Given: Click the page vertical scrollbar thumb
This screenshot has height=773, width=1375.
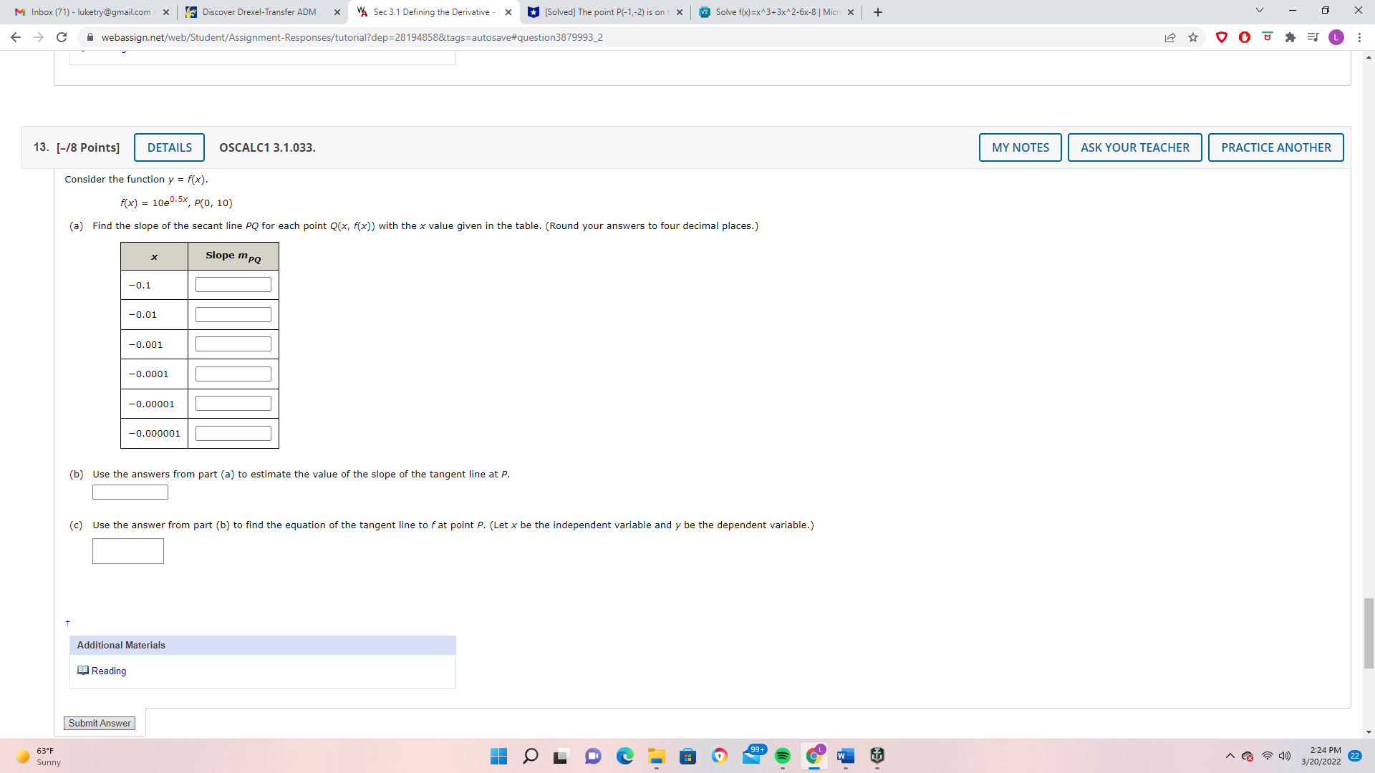Looking at the screenshot, I should point(1369,633).
